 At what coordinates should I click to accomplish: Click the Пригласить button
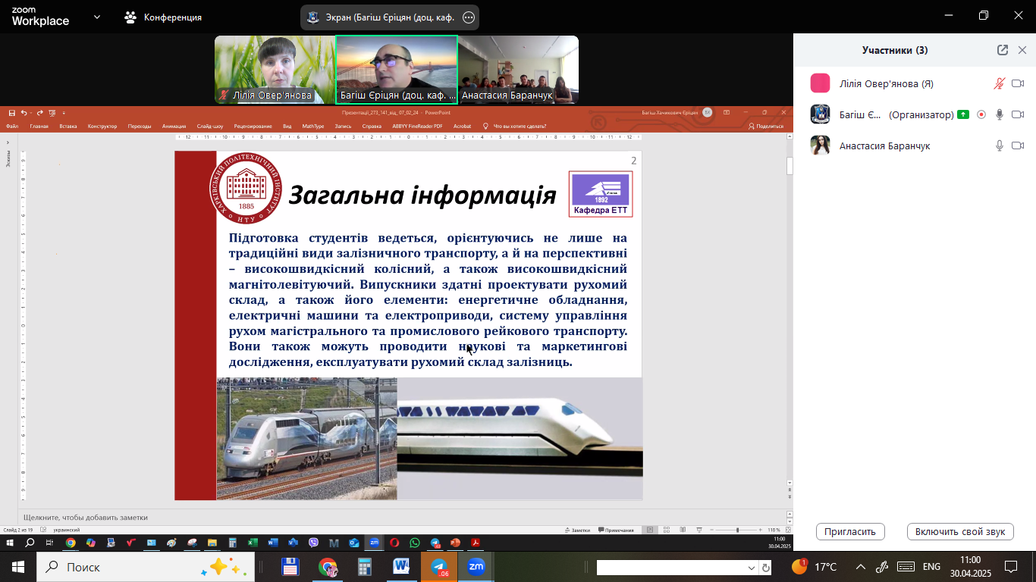point(850,531)
